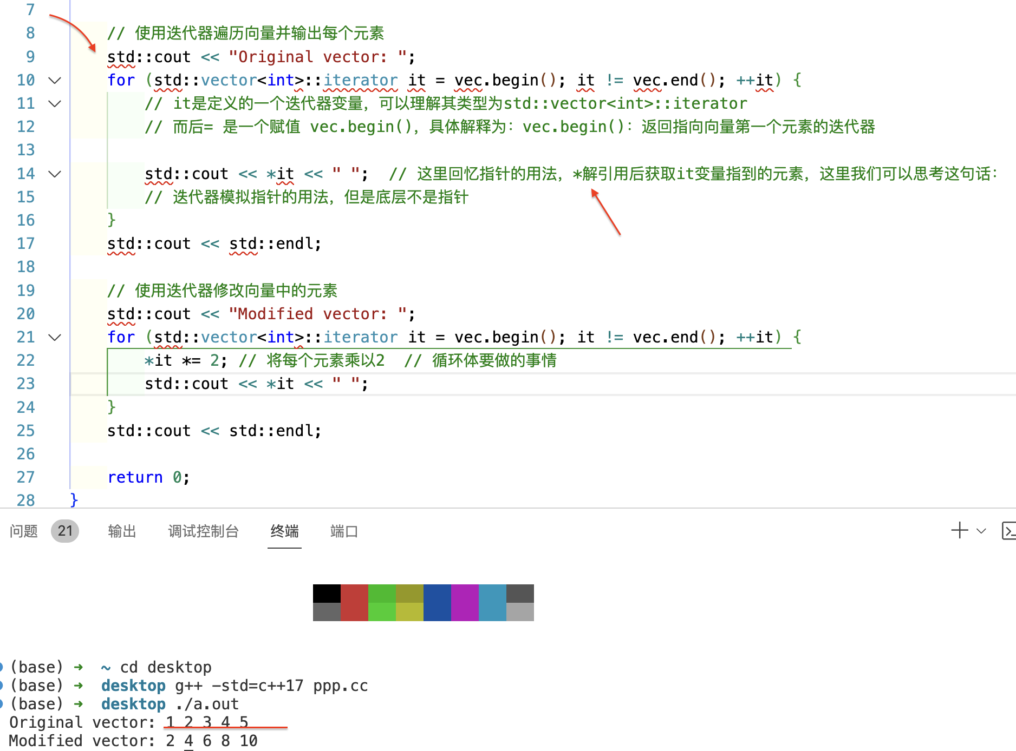Switch to the 输出 output tab
This screenshot has height=751, width=1016.
coord(122,531)
